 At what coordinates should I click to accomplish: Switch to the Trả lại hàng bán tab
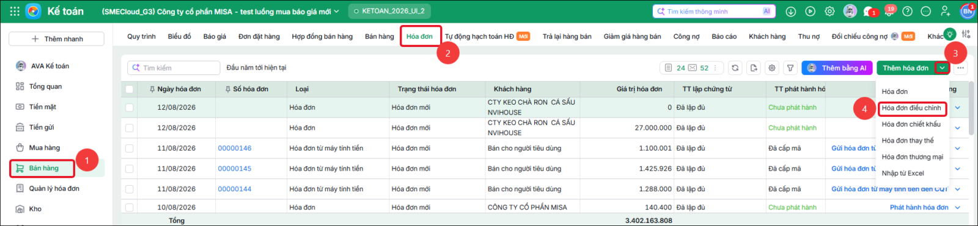[567, 37]
